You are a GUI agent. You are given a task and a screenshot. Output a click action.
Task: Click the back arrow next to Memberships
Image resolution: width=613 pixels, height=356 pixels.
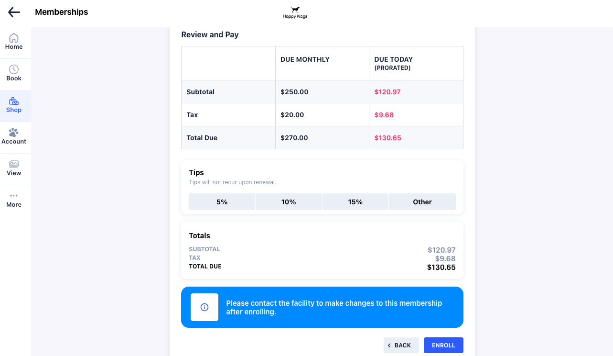pos(13,12)
